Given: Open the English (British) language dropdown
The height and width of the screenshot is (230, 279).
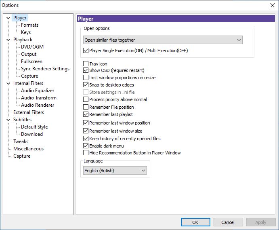Looking at the screenshot, I should point(115,171).
